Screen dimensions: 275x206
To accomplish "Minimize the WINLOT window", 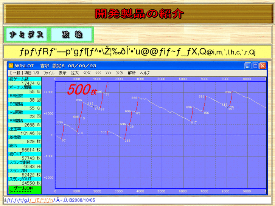I will pos(248,66).
